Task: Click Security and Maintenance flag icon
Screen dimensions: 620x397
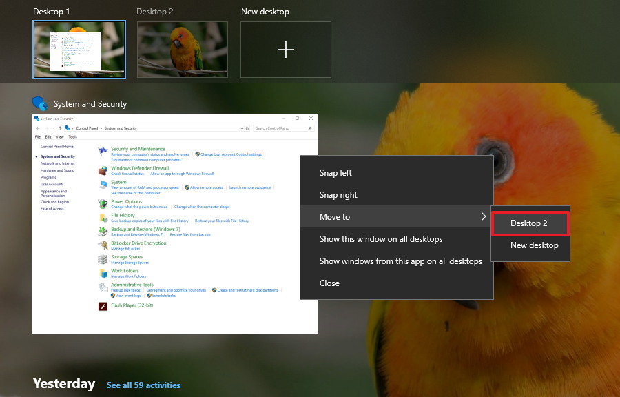Action: click(103, 151)
